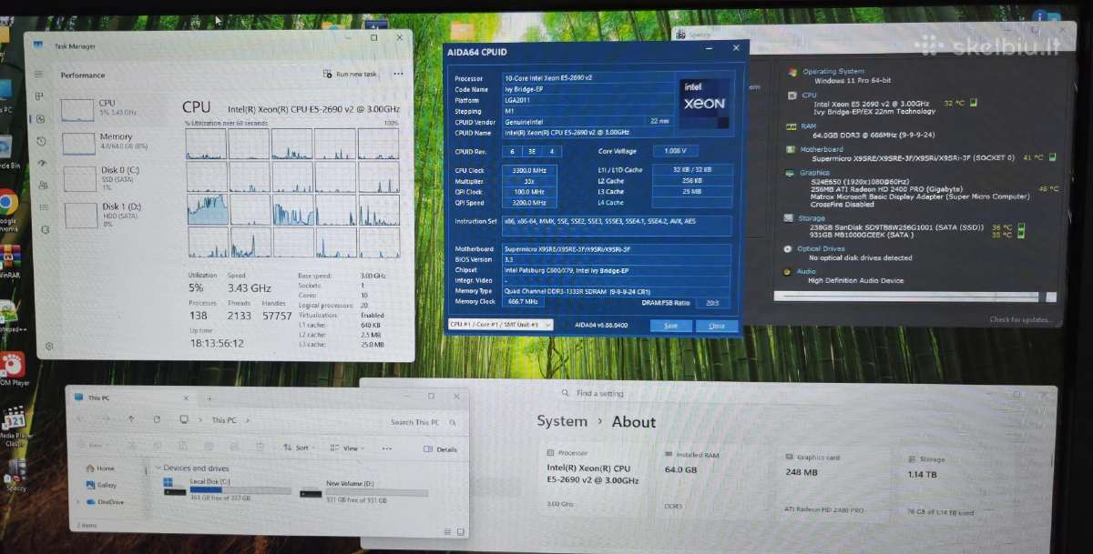Click Refresh in File Explorer navigation
Screen dimensions: 1093x554
pos(157,419)
